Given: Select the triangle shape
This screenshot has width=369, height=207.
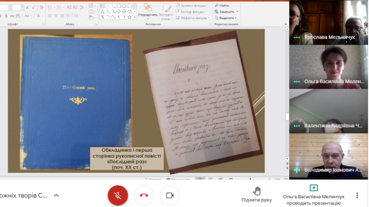Looking at the screenshot, I should [102, 12].
